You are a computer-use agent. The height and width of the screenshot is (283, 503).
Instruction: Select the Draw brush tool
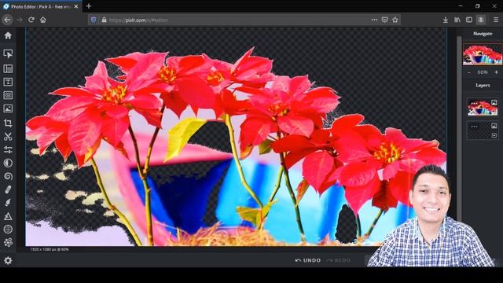[8, 203]
